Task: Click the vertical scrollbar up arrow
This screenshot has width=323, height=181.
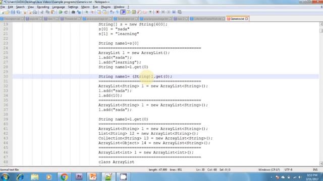Action: pyautogui.click(x=321, y=24)
